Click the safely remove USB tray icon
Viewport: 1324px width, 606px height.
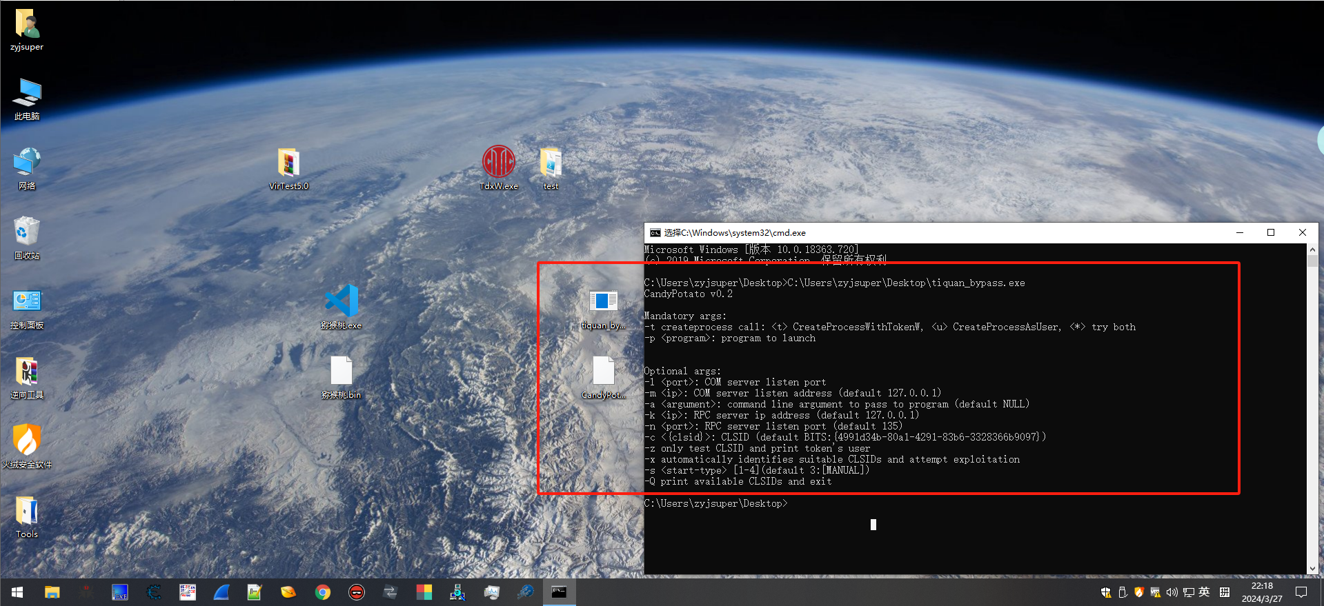click(1123, 592)
